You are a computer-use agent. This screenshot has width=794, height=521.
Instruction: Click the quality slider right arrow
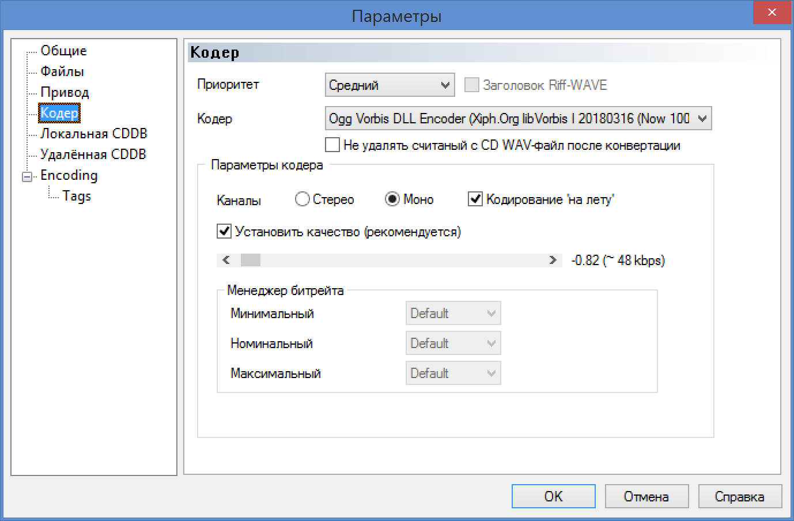coord(553,260)
